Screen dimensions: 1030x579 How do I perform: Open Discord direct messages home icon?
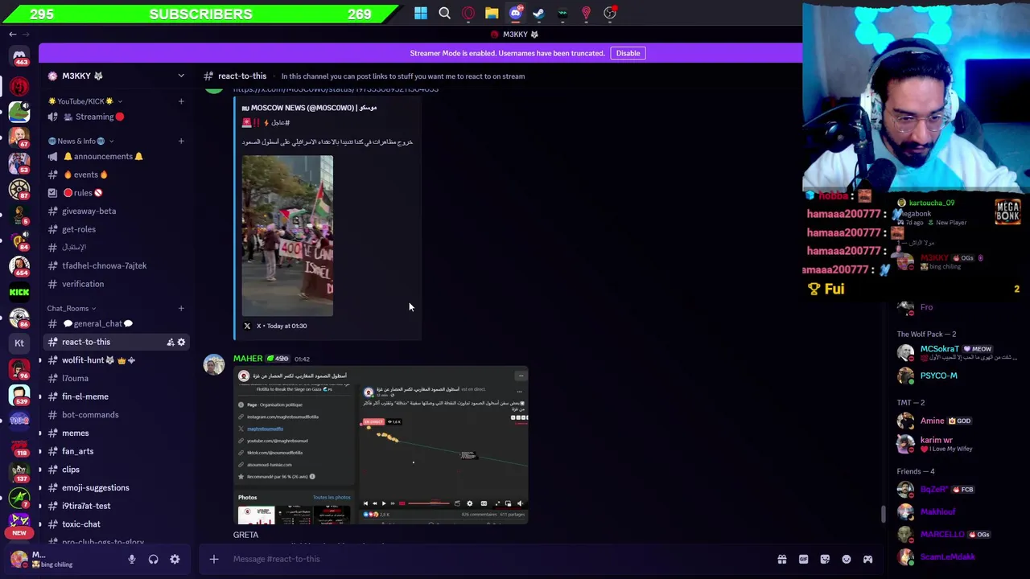[x=19, y=56]
